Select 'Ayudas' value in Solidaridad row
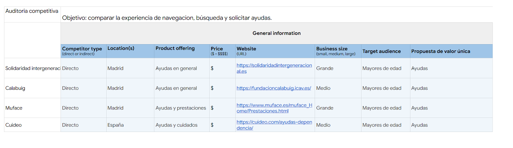 click(451, 68)
